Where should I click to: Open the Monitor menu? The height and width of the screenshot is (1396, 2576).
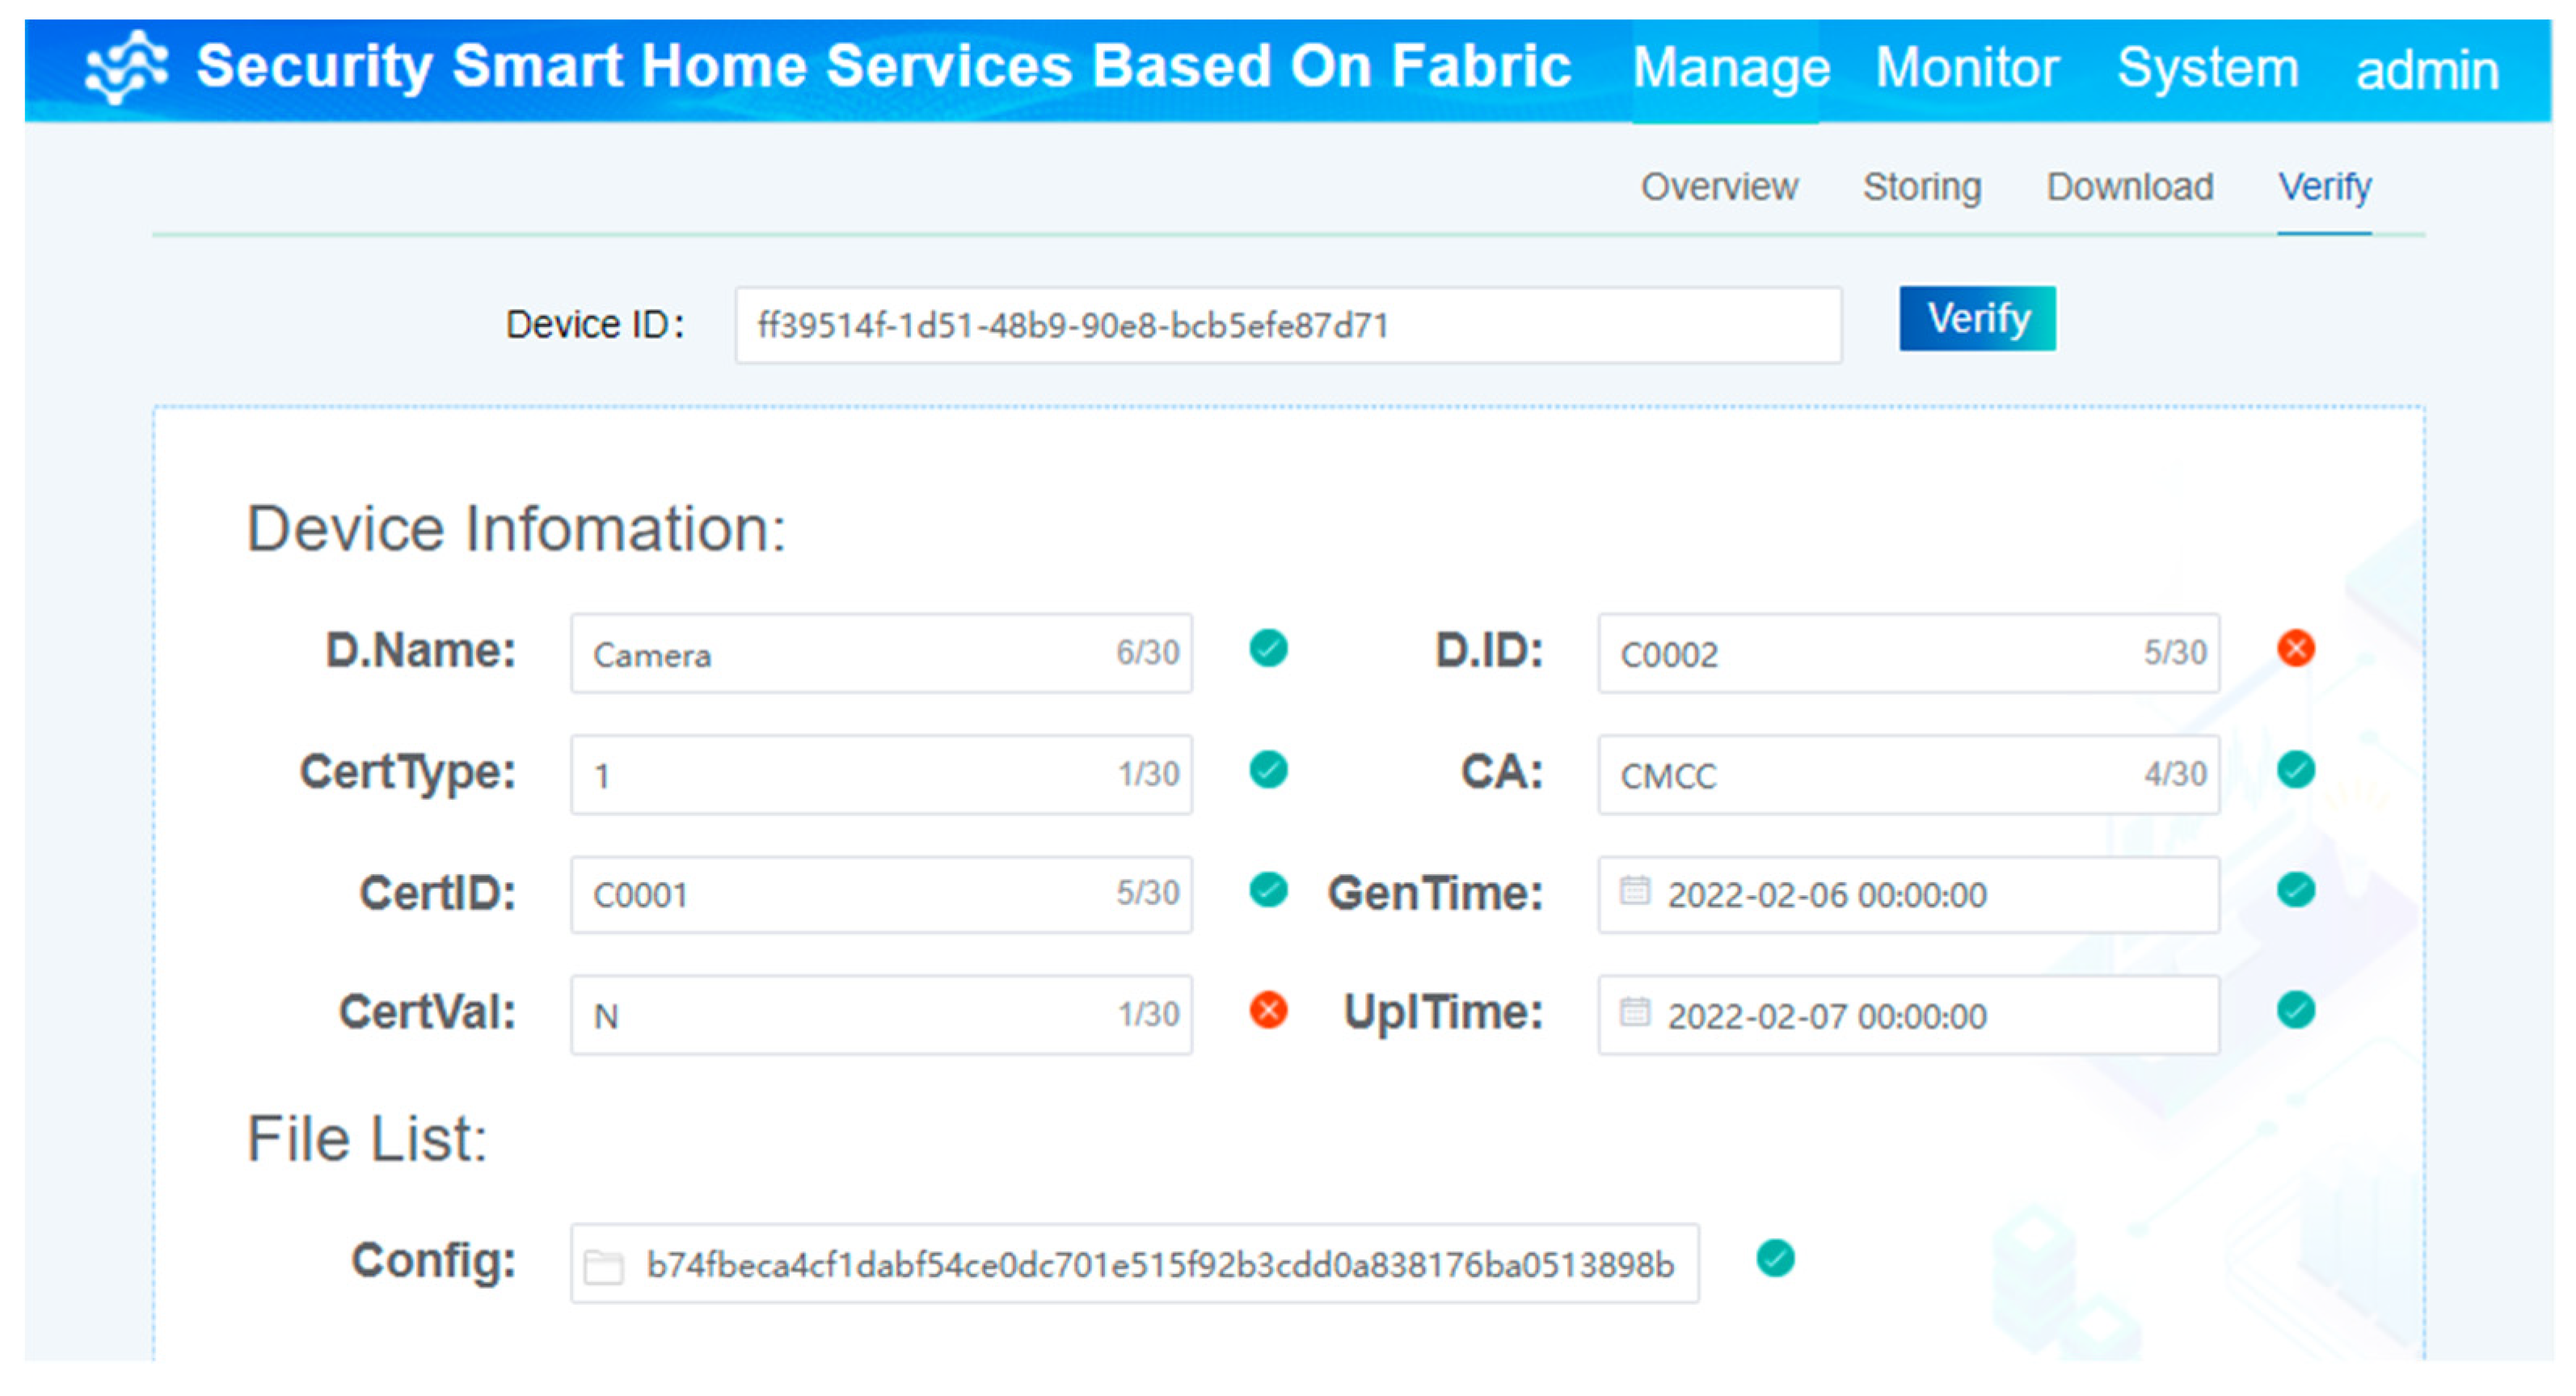click(x=1966, y=68)
